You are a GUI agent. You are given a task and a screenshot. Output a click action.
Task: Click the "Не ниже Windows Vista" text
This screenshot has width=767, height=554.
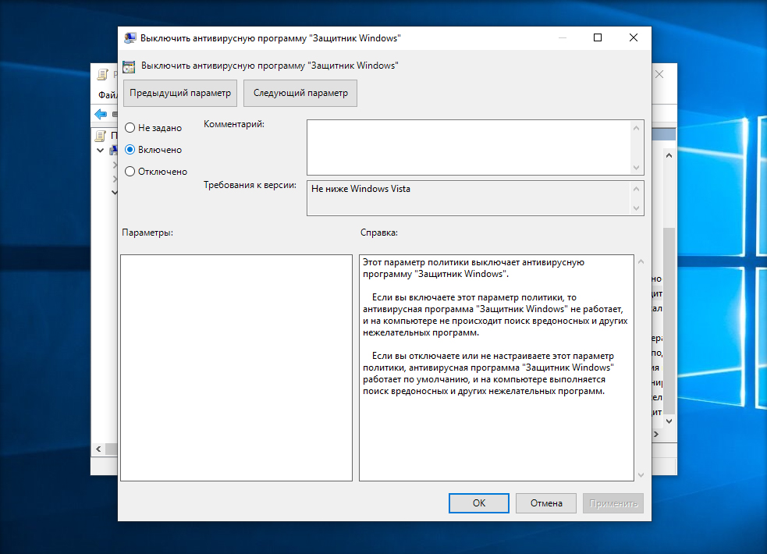360,189
